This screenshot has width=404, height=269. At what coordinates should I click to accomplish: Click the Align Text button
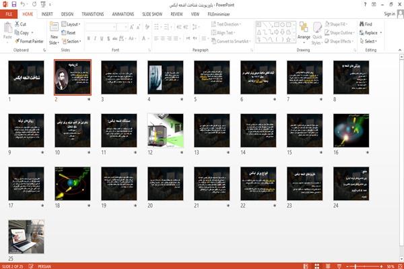coord(224,33)
